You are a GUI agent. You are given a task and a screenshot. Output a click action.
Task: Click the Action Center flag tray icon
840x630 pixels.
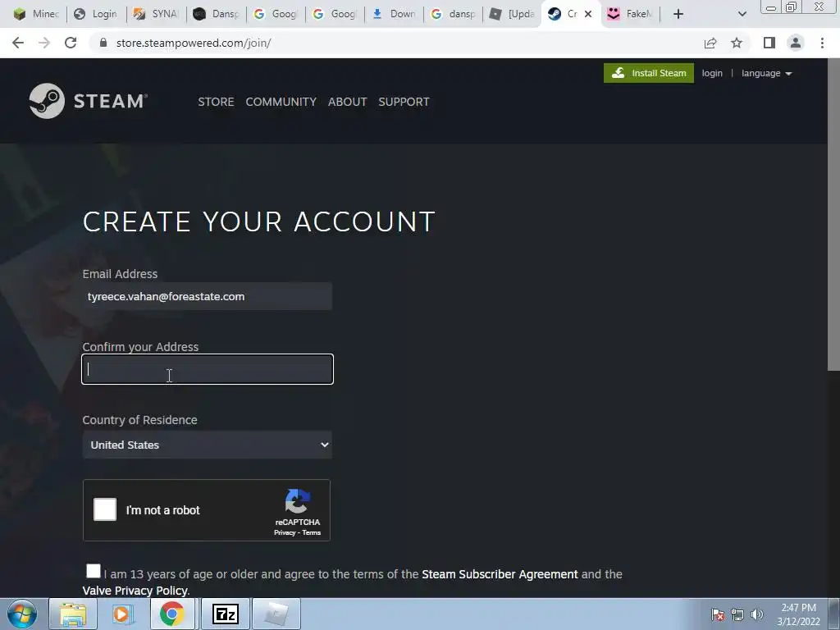tap(718, 614)
